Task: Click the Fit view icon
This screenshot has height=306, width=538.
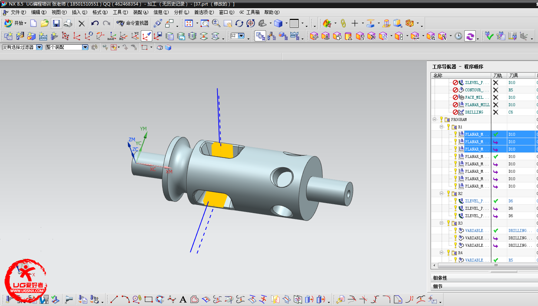Action: (x=189, y=23)
